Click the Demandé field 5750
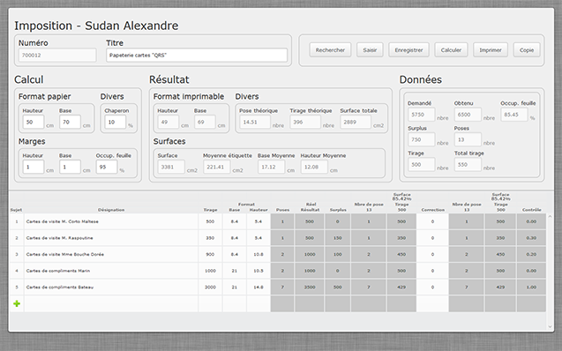The image size is (562, 351). tap(421, 115)
